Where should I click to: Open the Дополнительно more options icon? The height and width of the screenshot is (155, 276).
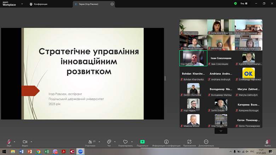[206, 142]
